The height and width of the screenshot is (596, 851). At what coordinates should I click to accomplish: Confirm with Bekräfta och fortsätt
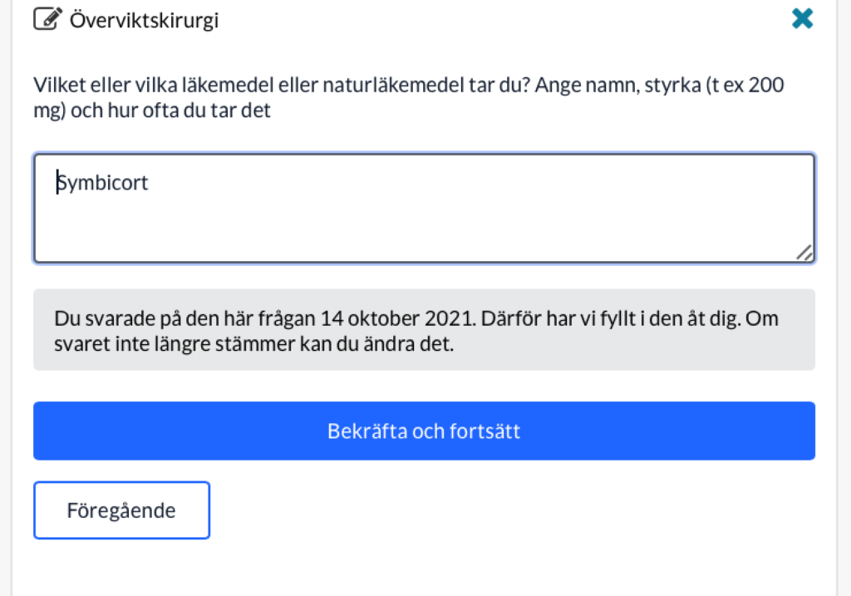point(424,431)
